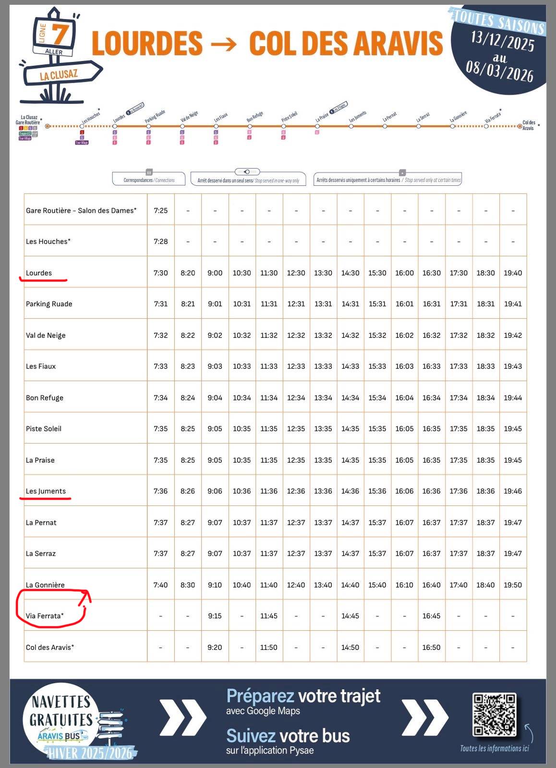This screenshot has height=768, width=556.
Task: Select the Gare Routière stop marker on route line
Action: pos(48,126)
